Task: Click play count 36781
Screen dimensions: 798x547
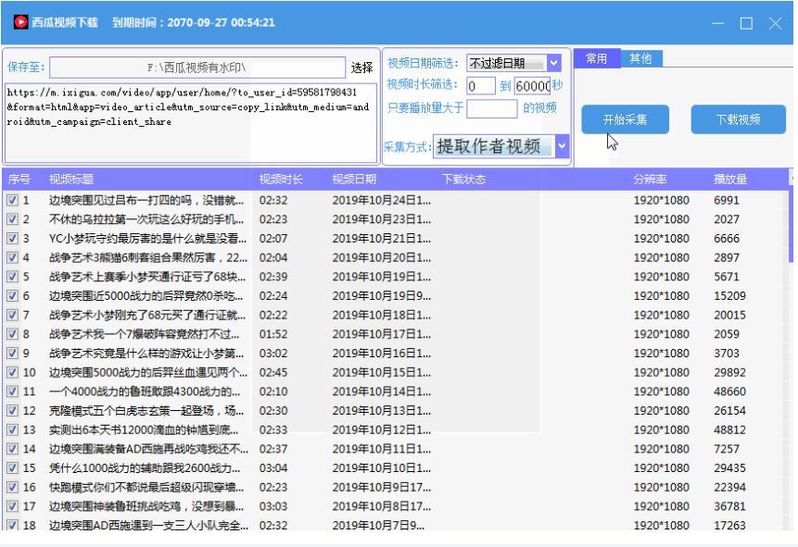Action: coord(729,506)
